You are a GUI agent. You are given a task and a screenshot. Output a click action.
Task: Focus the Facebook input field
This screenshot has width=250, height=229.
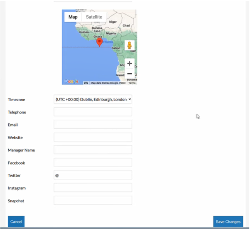(93, 163)
